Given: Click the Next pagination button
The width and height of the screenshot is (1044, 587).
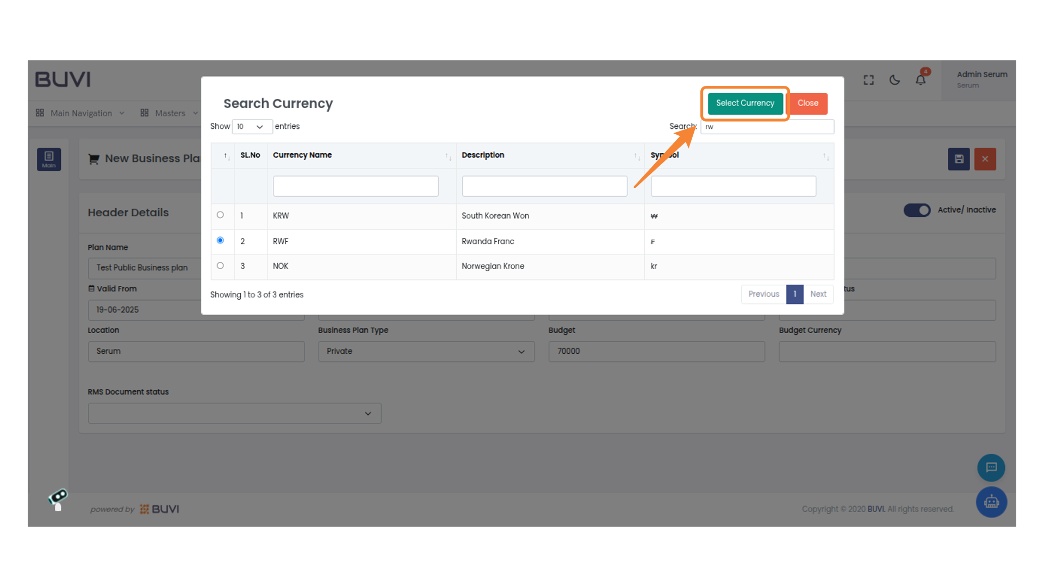Looking at the screenshot, I should (x=818, y=294).
